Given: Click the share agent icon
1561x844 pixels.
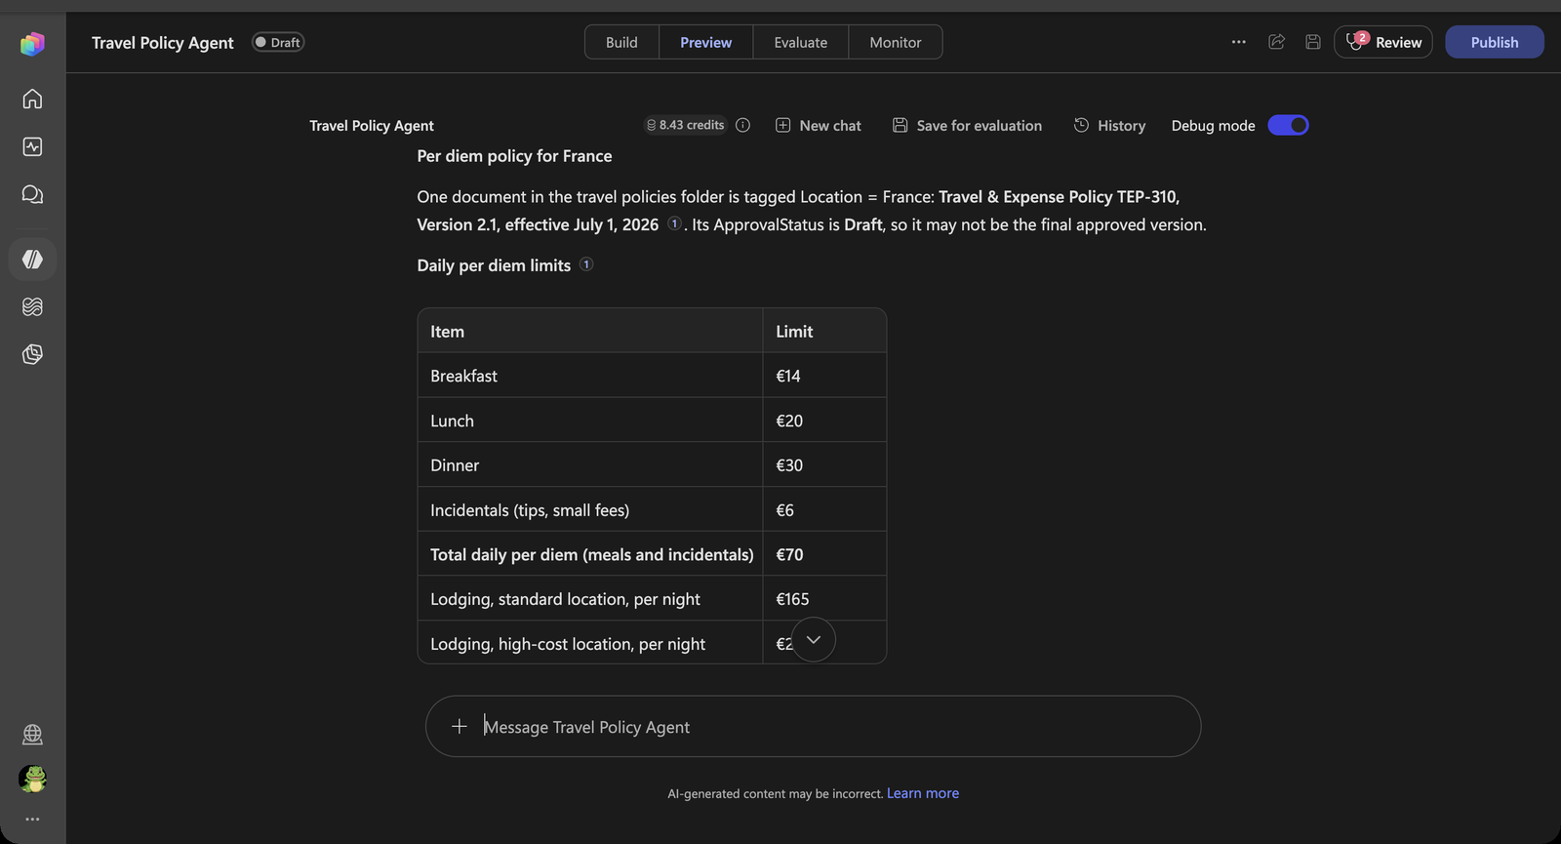Looking at the screenshot, I should click(1276, 42).
